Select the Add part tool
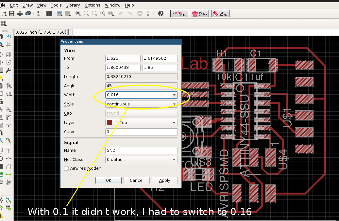This screenshot has width=339, height=221. point(8,86)
